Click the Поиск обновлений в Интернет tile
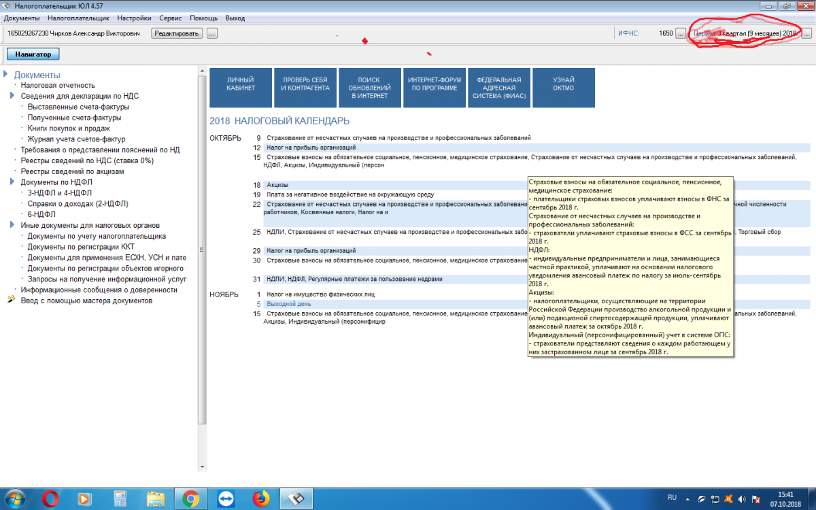The height and width of the screenshot is (510, 816). pos(370,88)
